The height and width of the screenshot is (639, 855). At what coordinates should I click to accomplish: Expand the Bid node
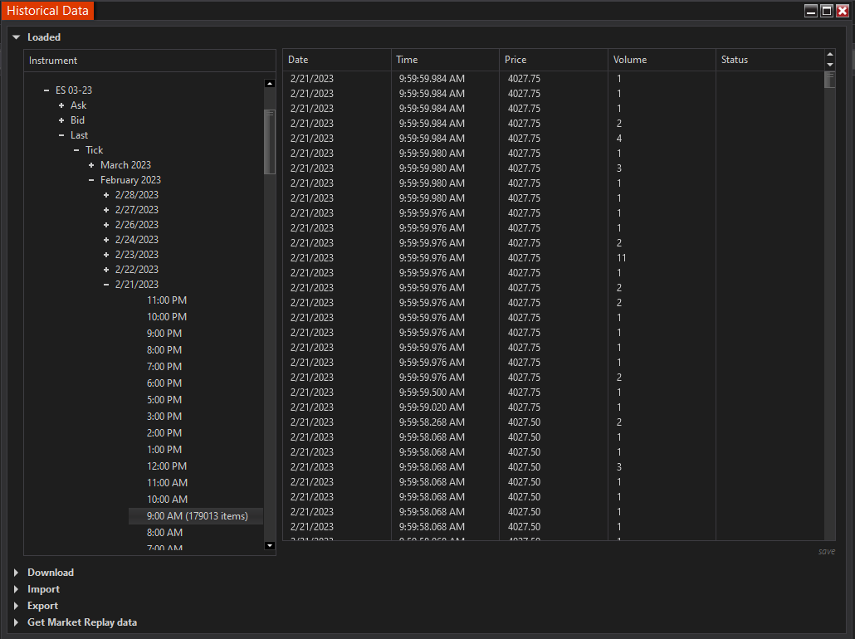point(61,120)
